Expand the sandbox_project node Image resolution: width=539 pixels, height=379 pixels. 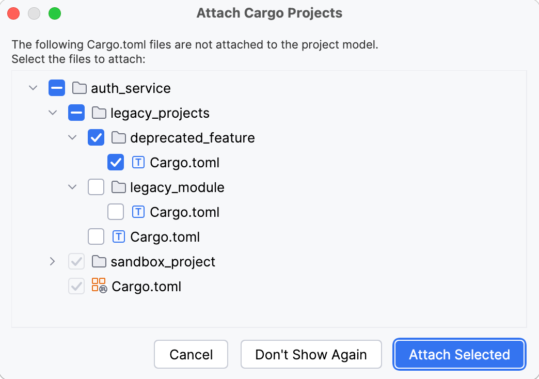[x=52, y=261]
